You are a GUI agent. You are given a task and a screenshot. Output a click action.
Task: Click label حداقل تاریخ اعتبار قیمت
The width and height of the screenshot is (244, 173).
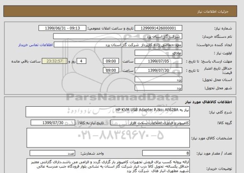[x=218, y=71]
